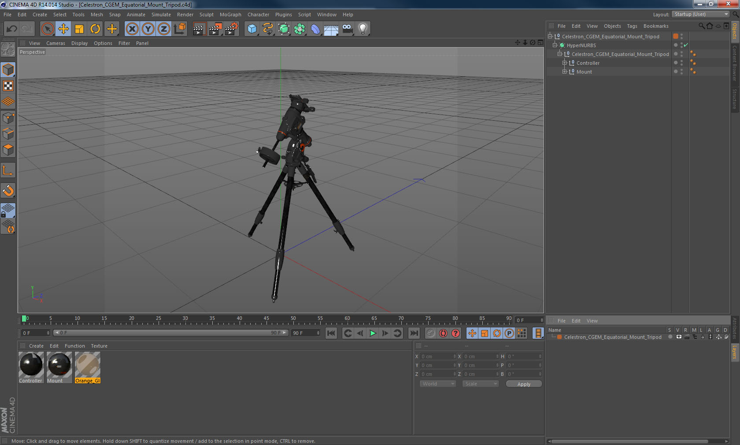
Task: Open Material Manager Texture menu
Action: point(99,346)
